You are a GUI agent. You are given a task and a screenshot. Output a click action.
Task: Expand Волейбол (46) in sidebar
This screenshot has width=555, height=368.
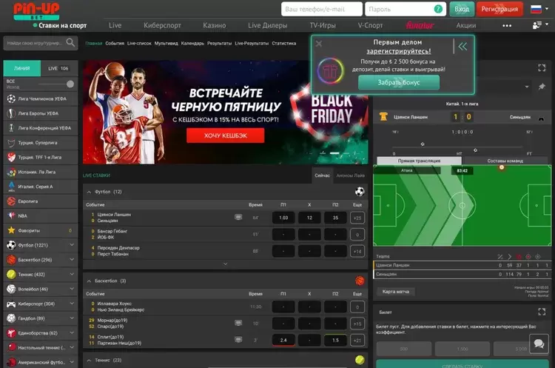(x=41, y=289)
